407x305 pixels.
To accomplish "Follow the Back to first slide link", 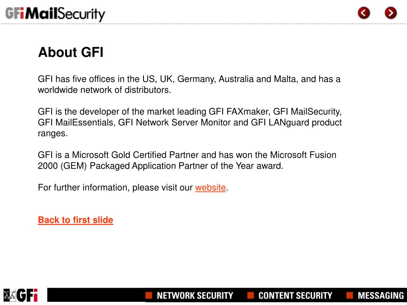I will pos(76,220).
